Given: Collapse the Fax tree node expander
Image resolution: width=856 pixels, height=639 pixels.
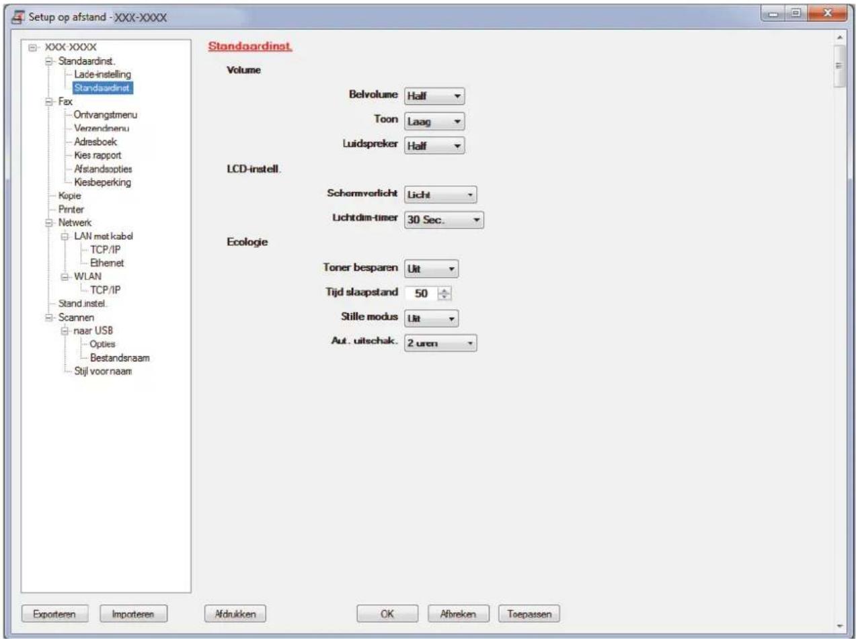Looking at the screenshot, I should coord(48,101).
